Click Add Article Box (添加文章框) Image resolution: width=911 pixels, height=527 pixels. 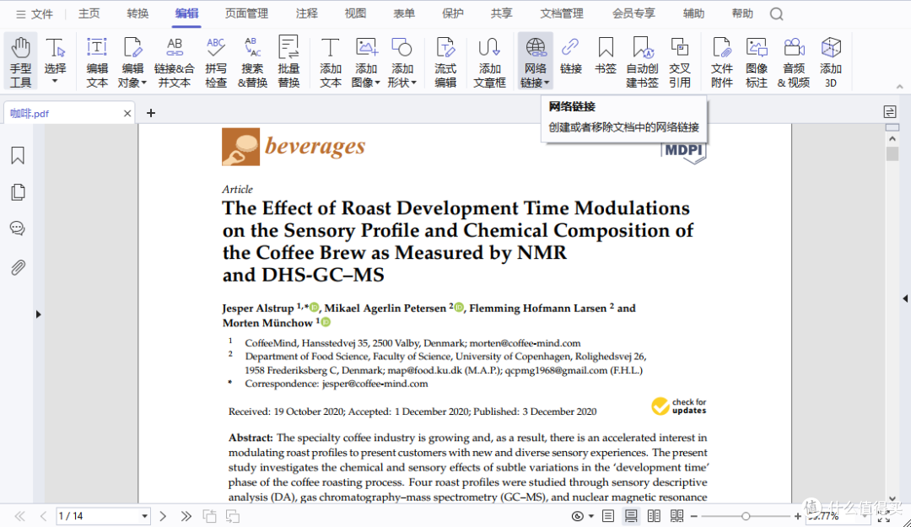click(x=489, y=62)
